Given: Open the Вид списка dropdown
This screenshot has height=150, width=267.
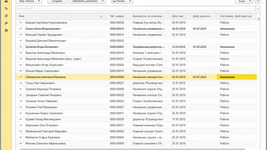Looking at the screenshot, I should (29, 1).
